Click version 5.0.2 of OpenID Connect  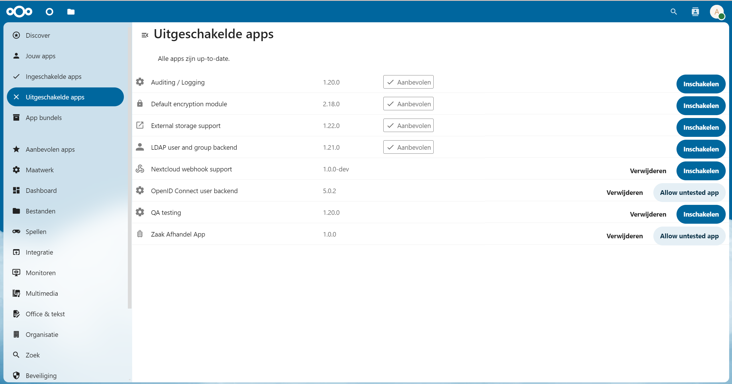330,191
